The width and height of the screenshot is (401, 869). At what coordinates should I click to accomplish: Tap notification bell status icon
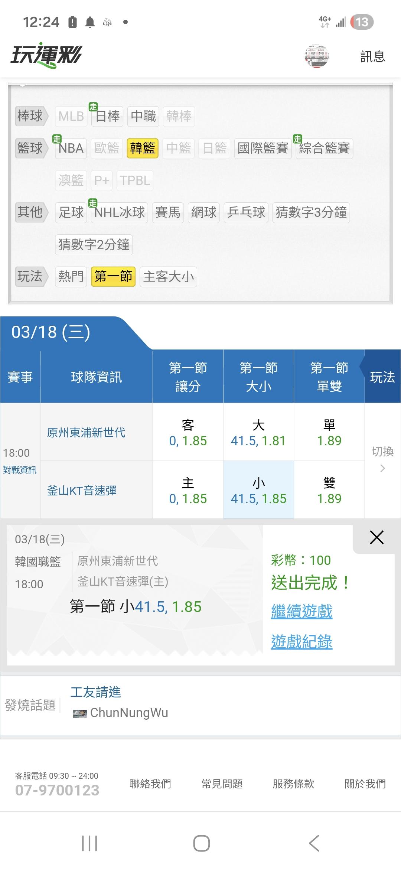pyautogui.click(x=90, y=22)
